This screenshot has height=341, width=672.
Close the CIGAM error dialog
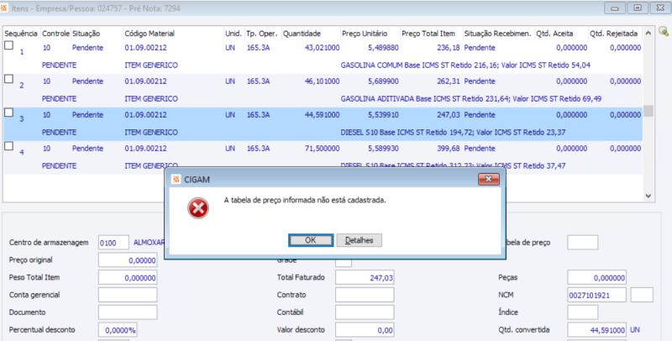489,179
